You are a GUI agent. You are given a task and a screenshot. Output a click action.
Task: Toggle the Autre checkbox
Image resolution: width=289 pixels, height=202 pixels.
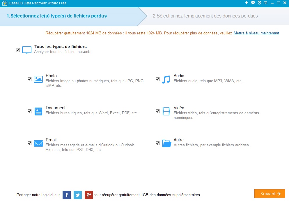coord(157,143)
